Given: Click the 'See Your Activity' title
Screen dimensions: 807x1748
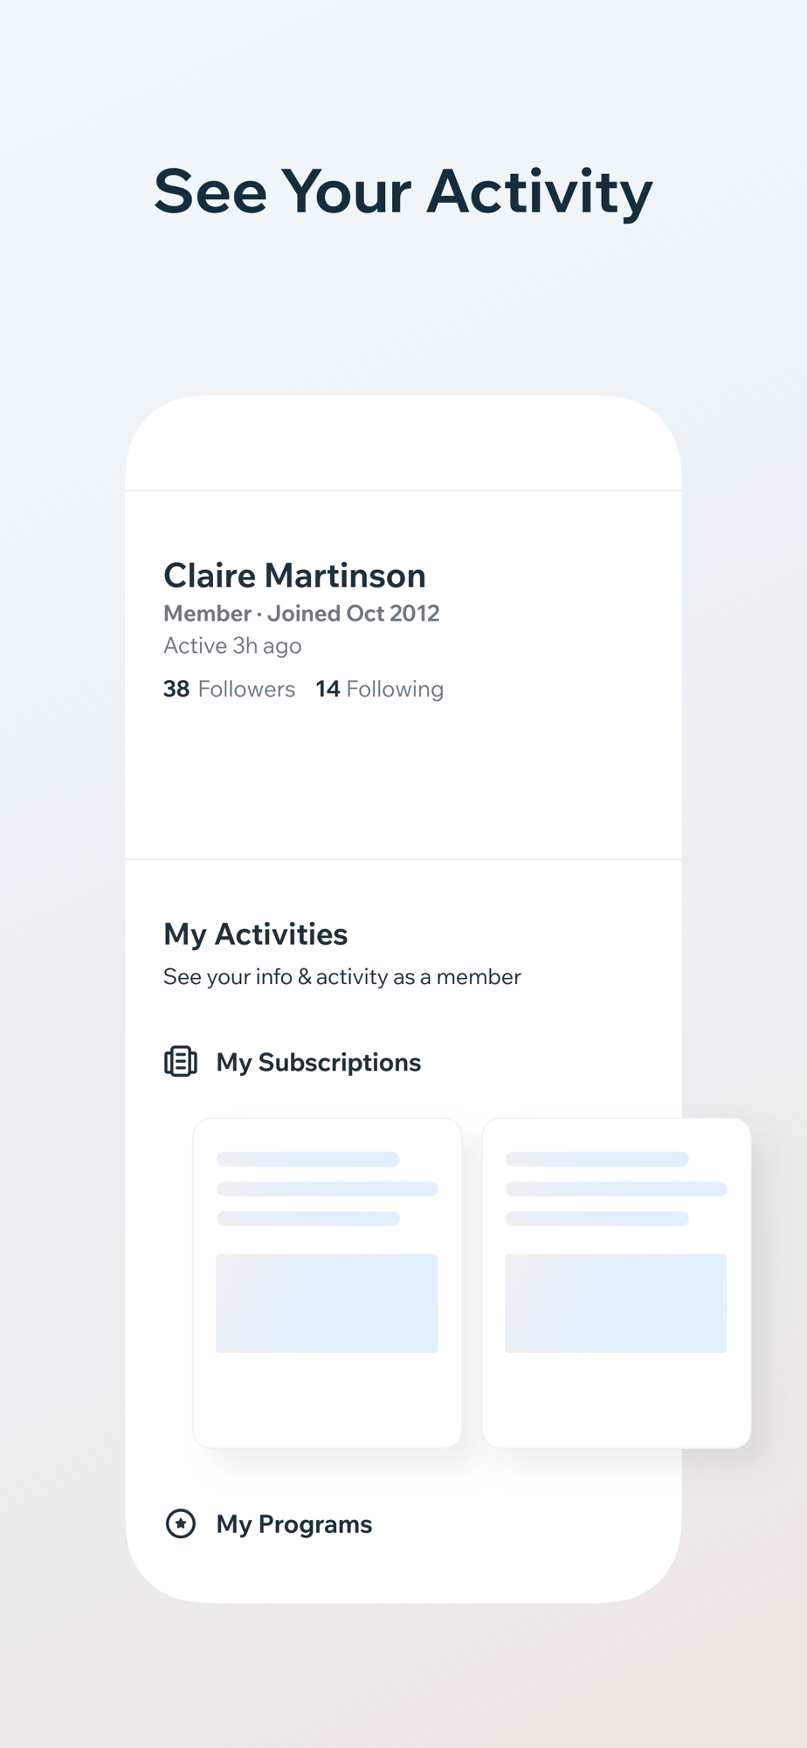Looking at the screenshot, I should pos(403,191).
